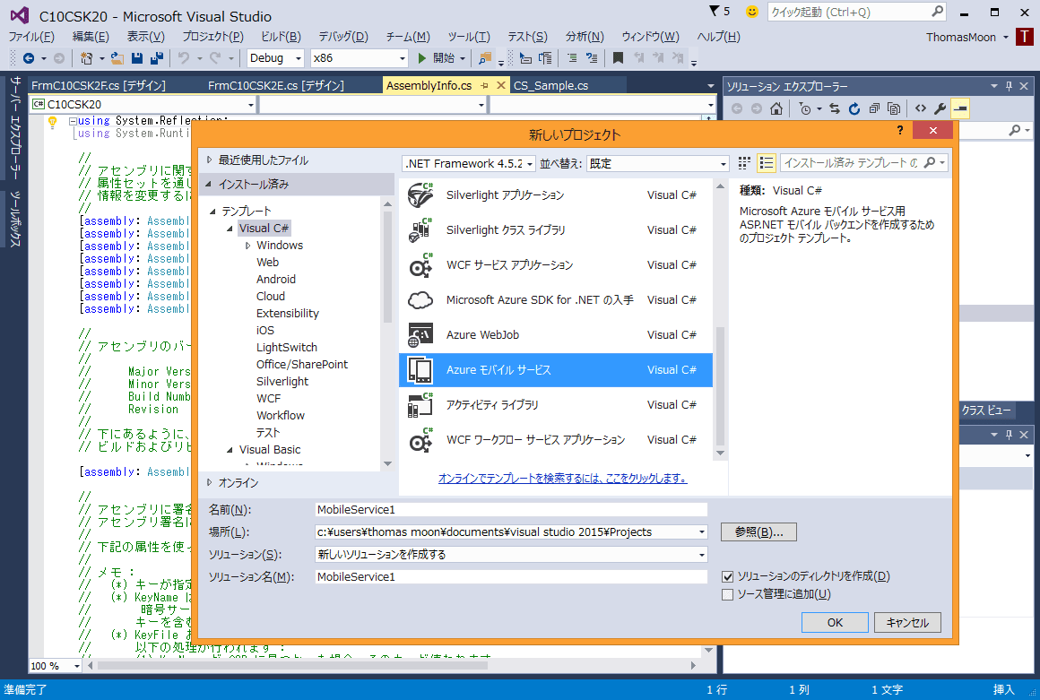Click the ThomasMoon account name
This screenshot has height=700, width=1040.
pos(961,37)
